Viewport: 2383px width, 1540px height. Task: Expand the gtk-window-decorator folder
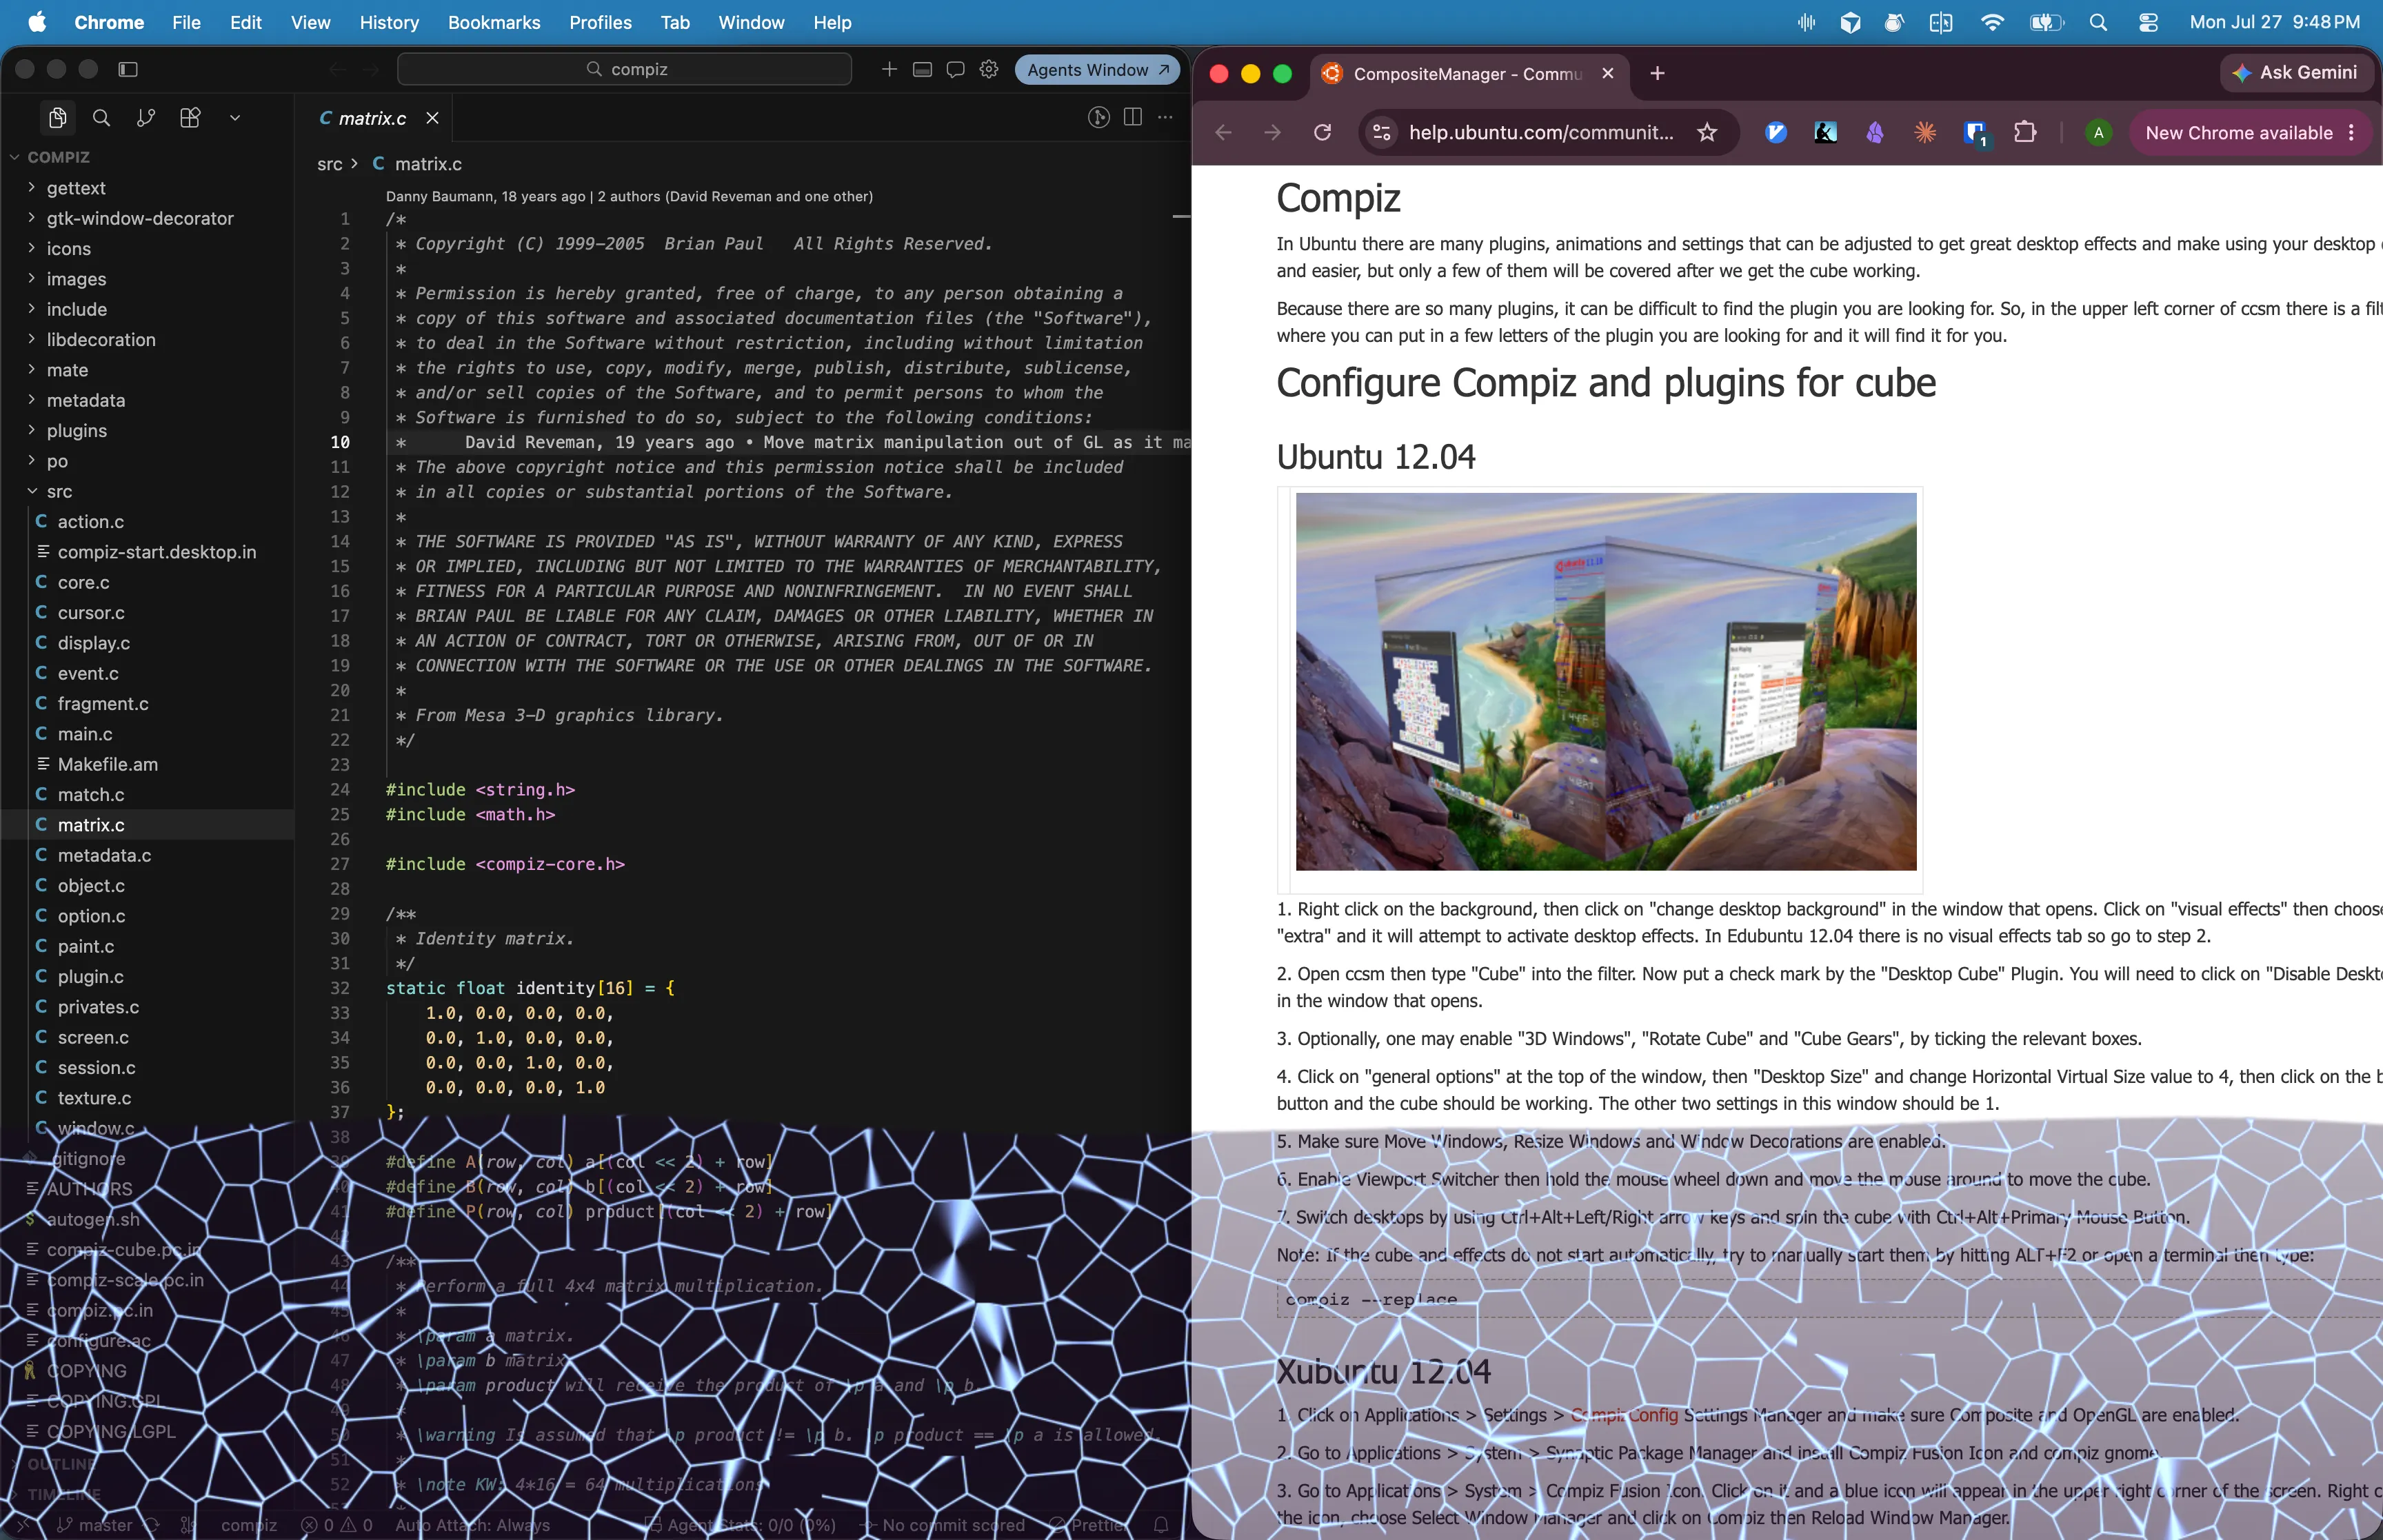(149, 218)
